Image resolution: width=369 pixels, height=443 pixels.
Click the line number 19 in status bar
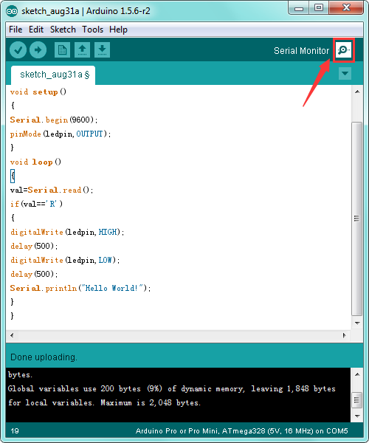pos(15,431)
